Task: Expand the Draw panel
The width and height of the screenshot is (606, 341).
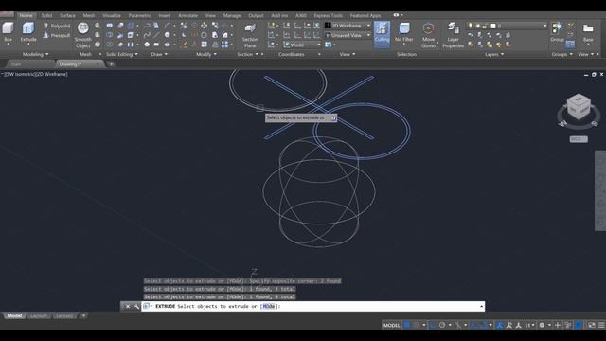Action: [x=159, y=55]
